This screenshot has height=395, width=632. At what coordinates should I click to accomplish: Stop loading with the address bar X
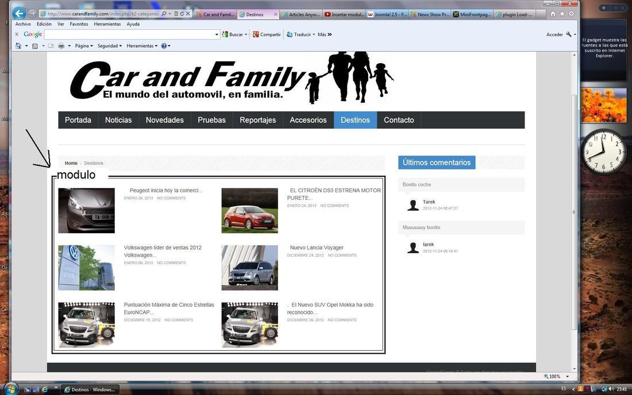[188, 14]
